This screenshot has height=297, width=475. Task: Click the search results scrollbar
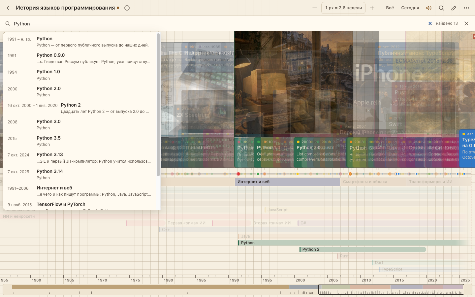coord(158,105)
